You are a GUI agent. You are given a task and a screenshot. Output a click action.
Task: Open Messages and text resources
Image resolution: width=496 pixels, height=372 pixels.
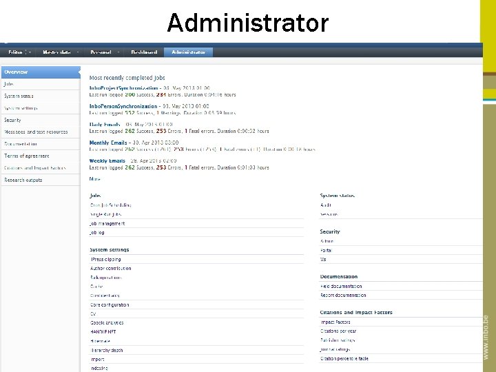[41, 132]
